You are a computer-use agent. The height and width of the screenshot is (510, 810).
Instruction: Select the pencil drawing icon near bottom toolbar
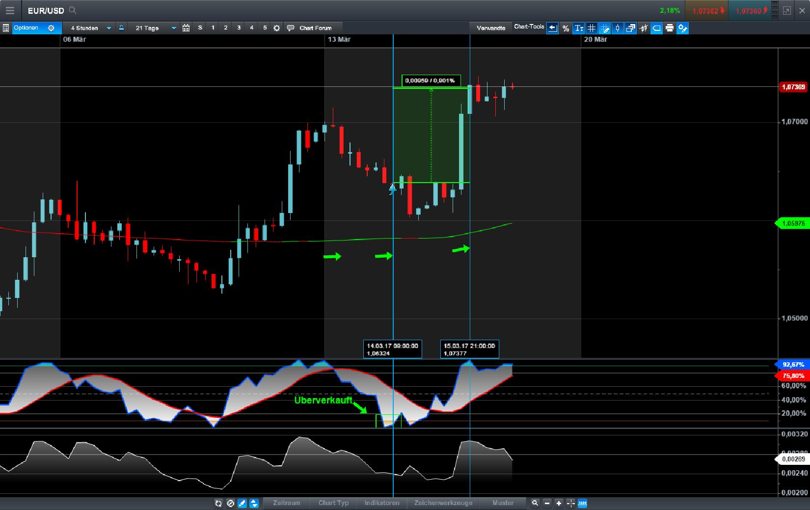[241, 503]
